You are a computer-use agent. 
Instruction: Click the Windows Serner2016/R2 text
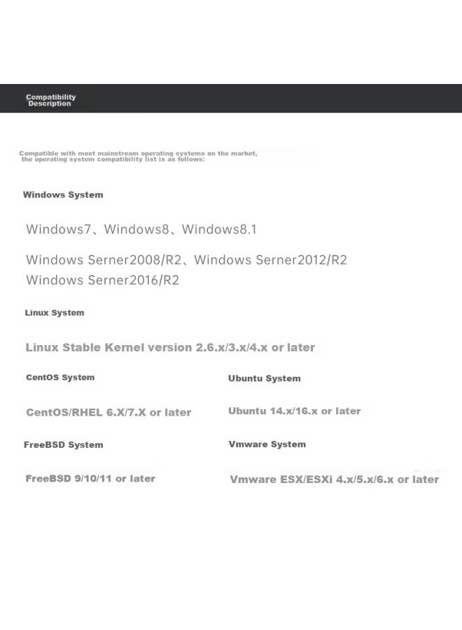[102, 280]
